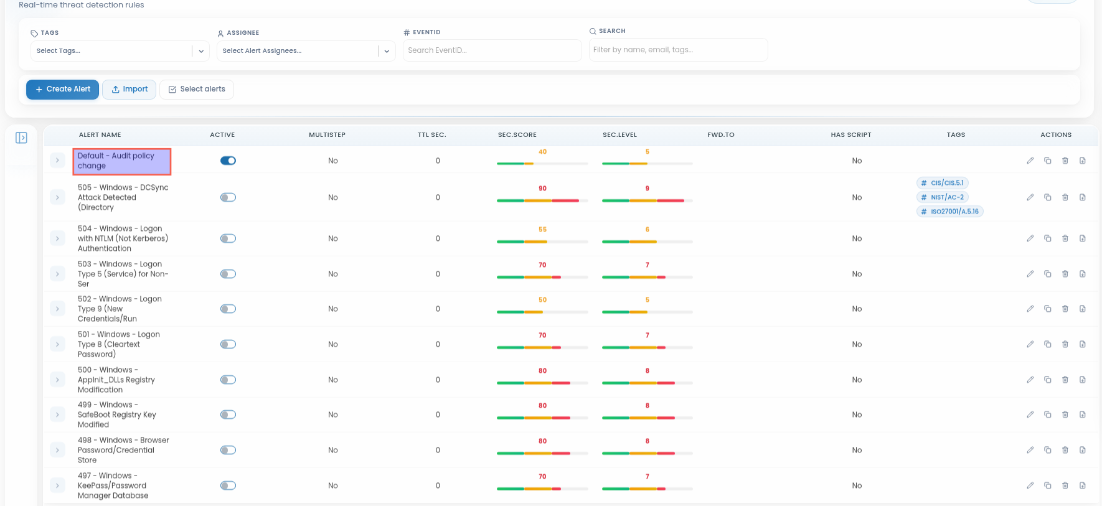Edit the 500 AppInit_DLLs Registry alert
The width and height of the screenshot is (1102, 506).
coord(1030,380)
